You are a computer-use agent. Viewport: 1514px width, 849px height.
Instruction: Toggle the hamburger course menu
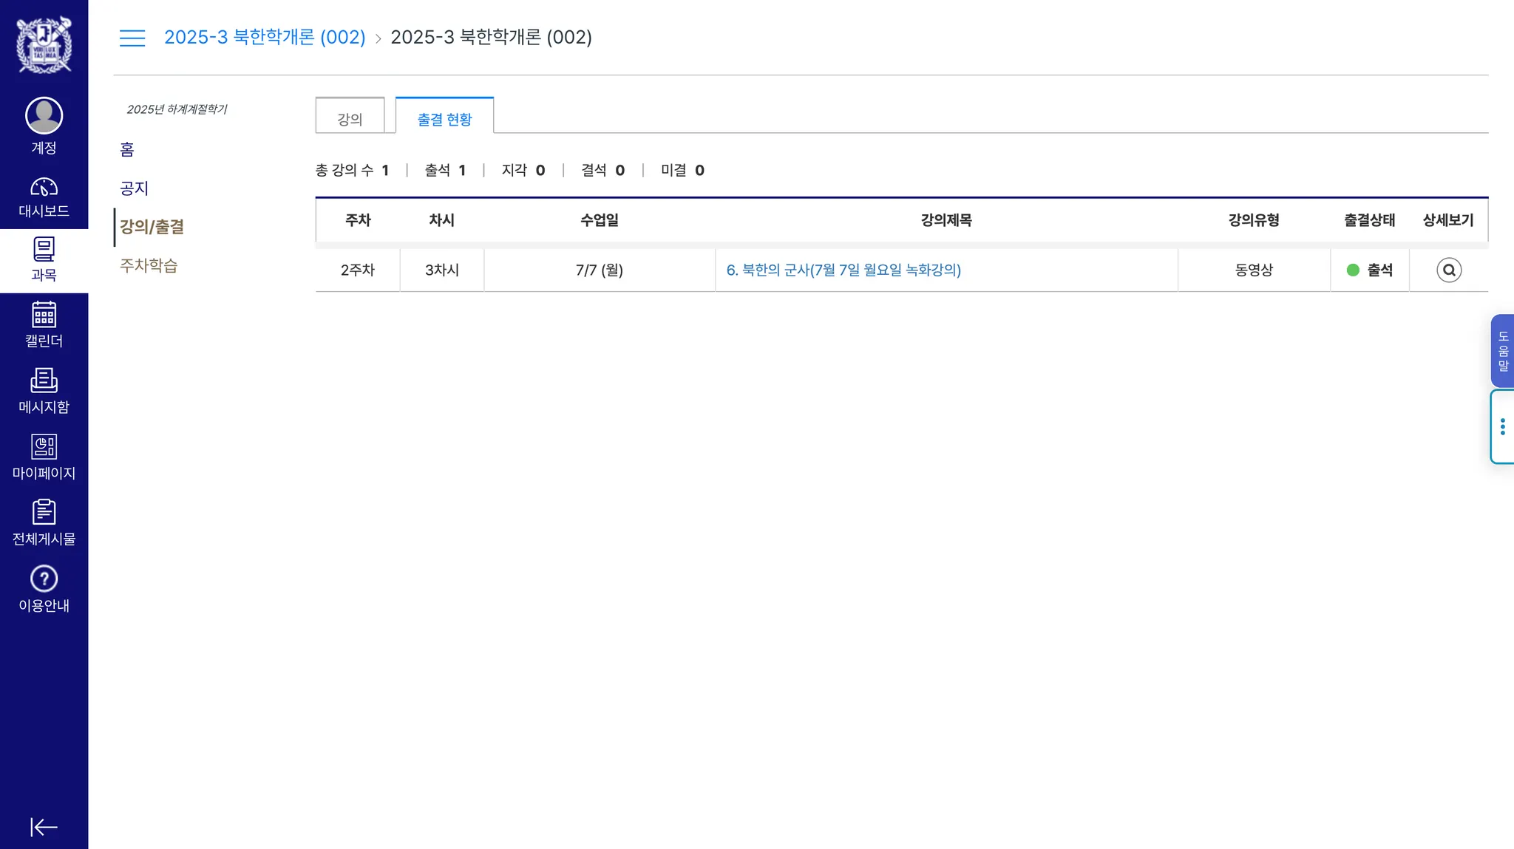click(132, 38)
